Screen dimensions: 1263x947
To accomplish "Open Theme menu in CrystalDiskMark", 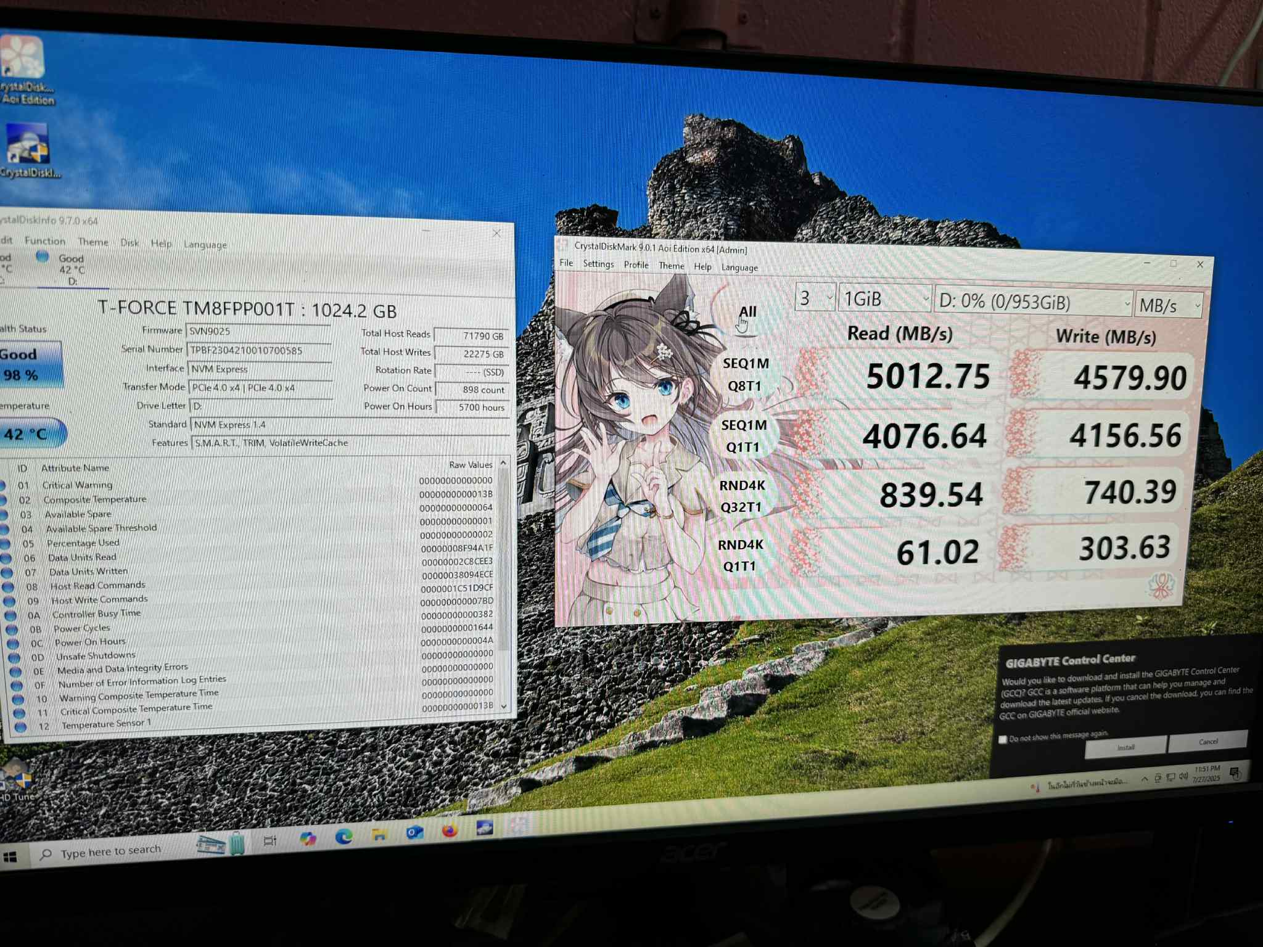I will point(671,266).
